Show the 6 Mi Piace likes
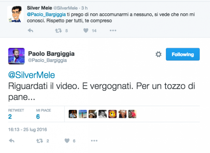This screenshot has height=153, width=210. coord(43,114)
